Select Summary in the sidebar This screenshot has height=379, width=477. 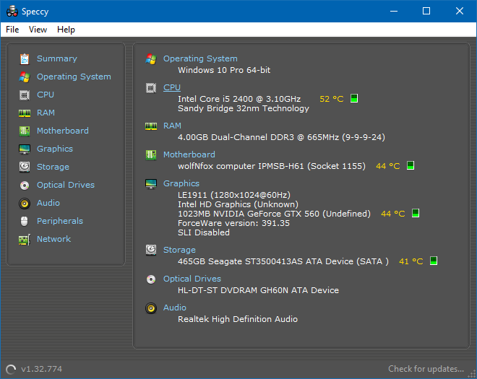coord(57,58)
